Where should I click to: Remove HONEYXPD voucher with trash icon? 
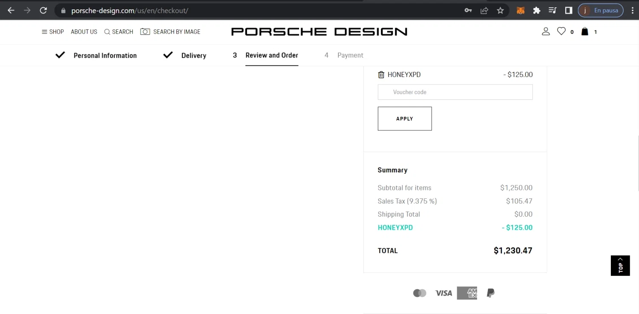[x=381, y=75]
